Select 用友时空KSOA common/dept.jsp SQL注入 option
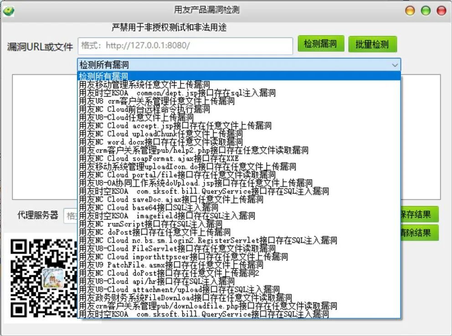The width and height of the screenshot is (452, 336). [x=239, y=93]
